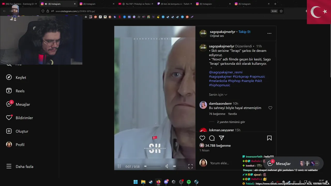Switch to No FAP Psikoloji YouTube tab
Screen dimensions: 331x186
(136, 4)
